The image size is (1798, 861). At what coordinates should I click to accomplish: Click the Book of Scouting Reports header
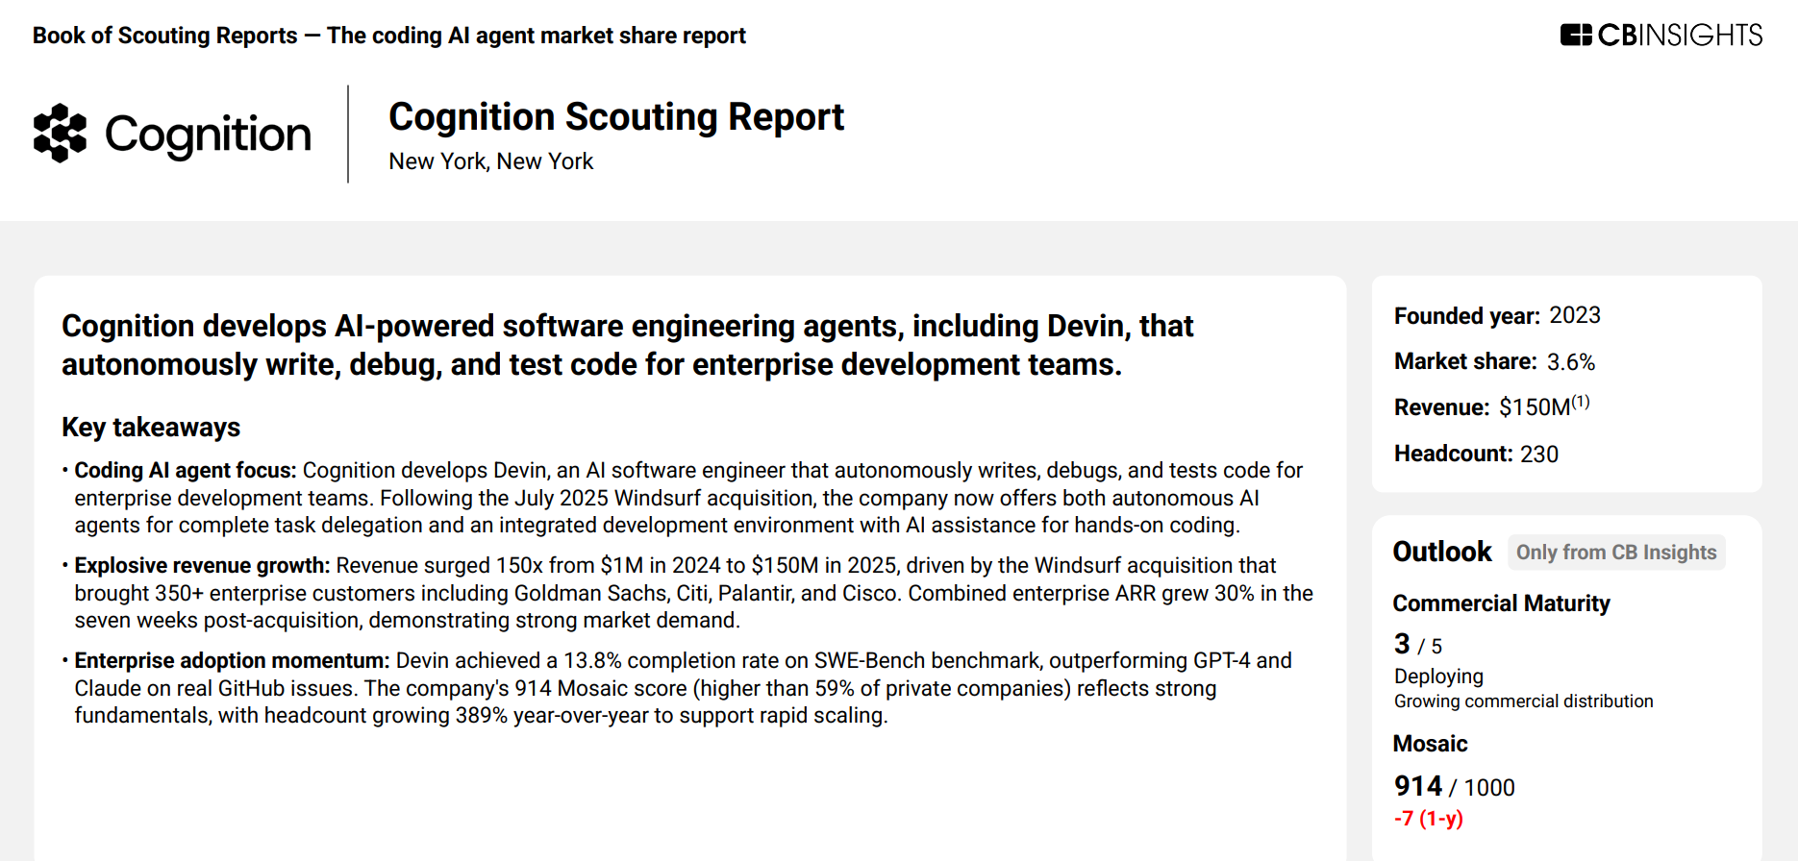point(388,36)
